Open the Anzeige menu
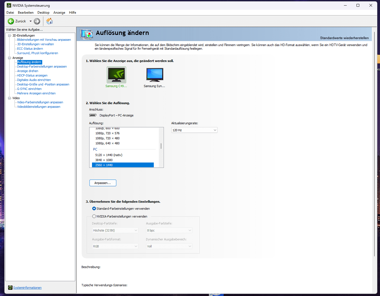380x296 pixels. 59,13
